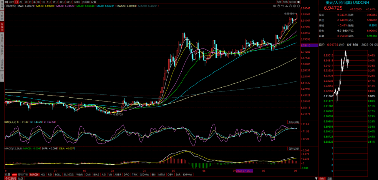Open the 社区 community tab
Screen dimensions: 378x180
pos(21,178)
